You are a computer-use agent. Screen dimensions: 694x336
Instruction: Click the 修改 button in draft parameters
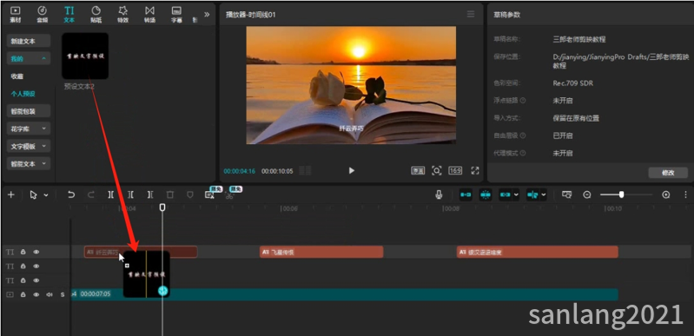pos(668,173)
